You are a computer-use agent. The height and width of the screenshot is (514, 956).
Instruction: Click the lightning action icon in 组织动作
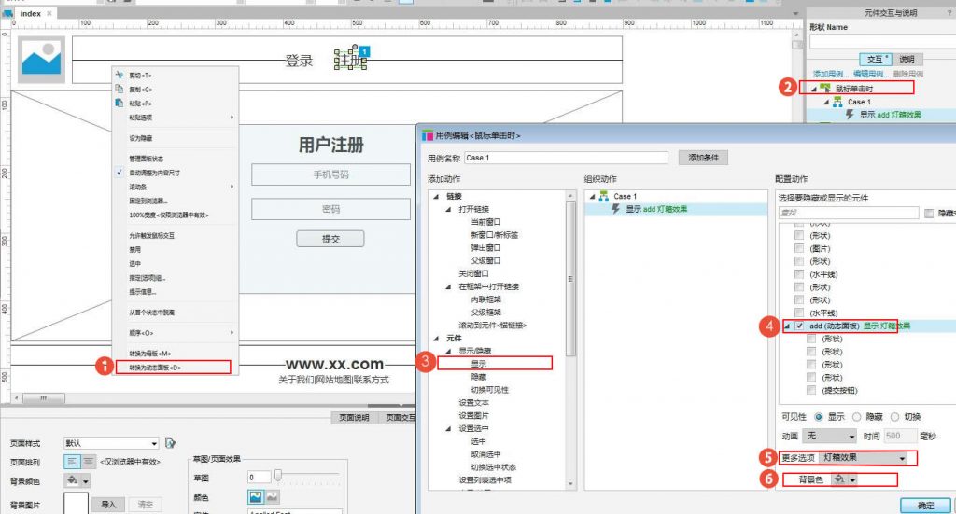click(x=616, y=209)
